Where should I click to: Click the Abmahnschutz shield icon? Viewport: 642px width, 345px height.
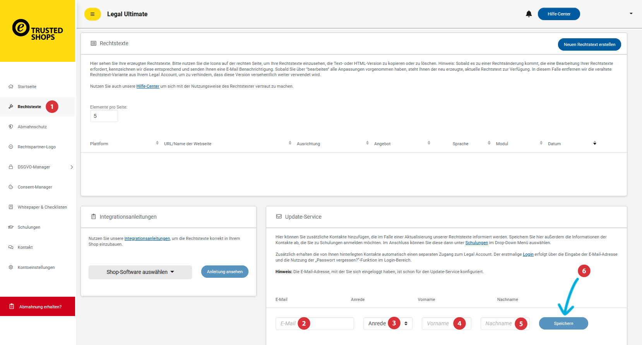click(11, 127)
